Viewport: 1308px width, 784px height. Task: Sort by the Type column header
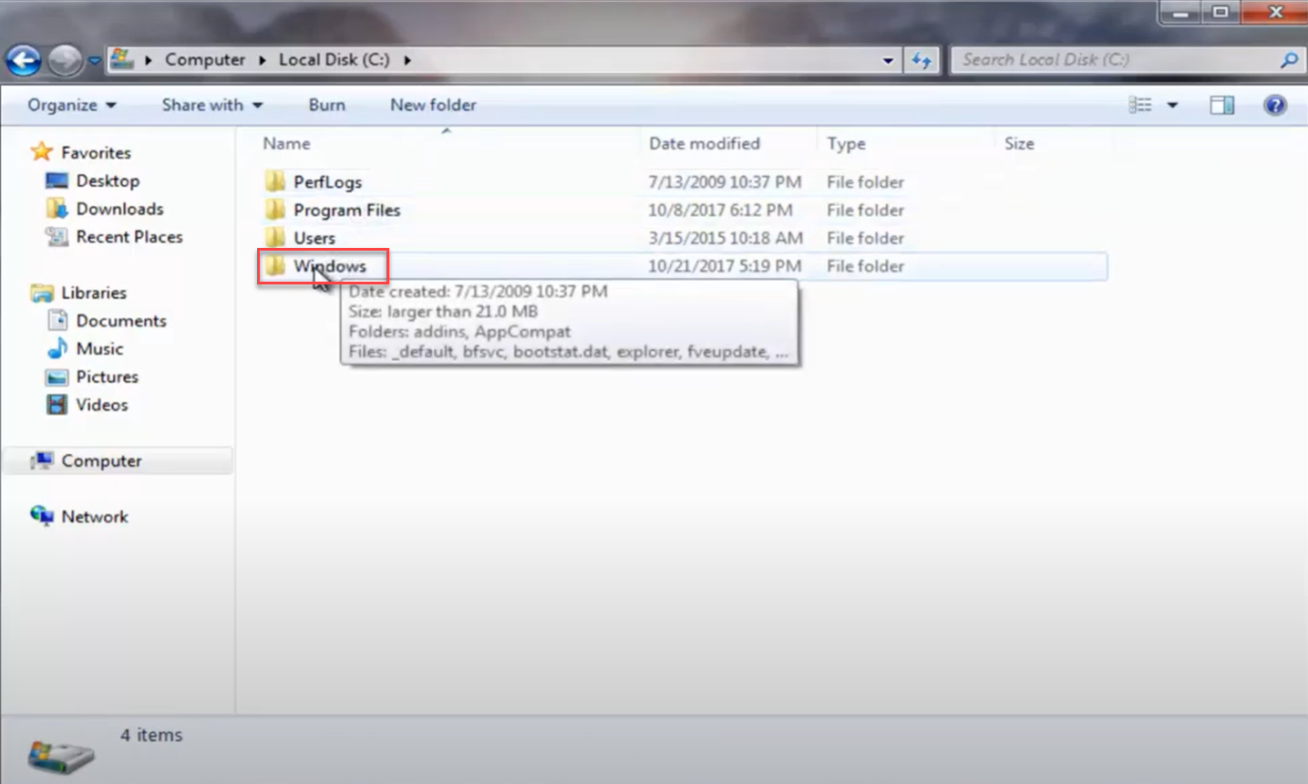pos(846,144)
